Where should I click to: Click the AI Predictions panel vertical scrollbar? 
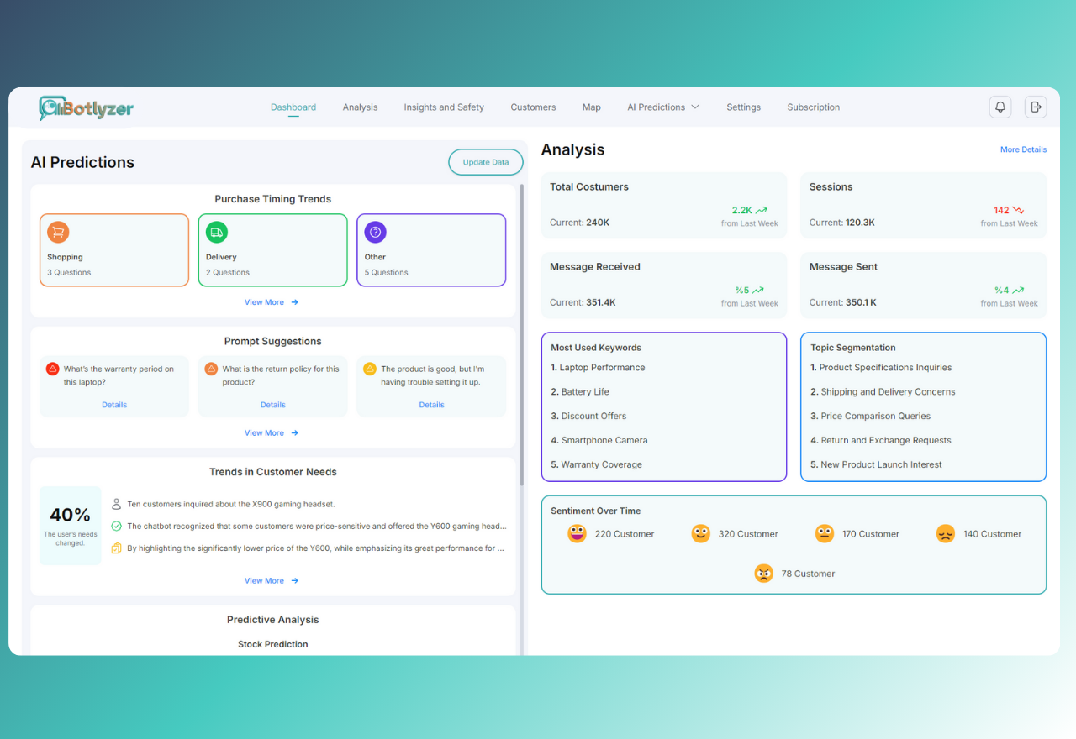[x=522, y=336]
